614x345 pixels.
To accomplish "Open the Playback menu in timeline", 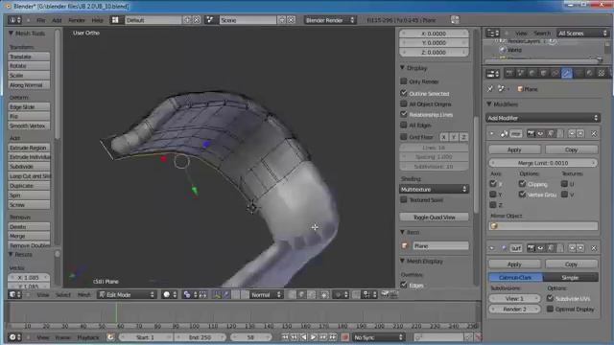I will [87, 337].
